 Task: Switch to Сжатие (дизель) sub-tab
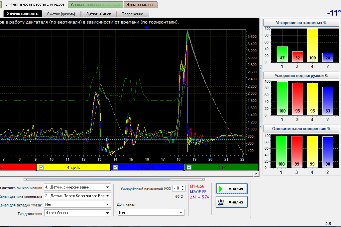(x=61, y=14)
